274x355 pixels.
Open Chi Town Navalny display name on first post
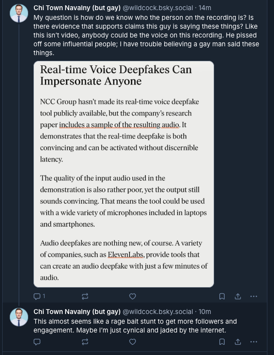[77, 8]
